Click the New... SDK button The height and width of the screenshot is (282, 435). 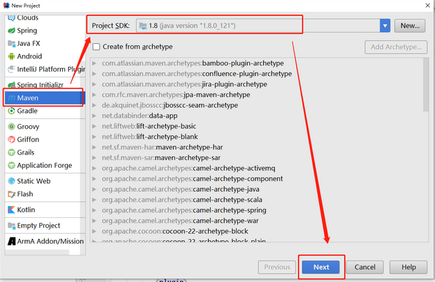[410, 26]
